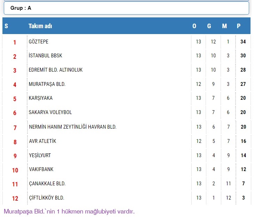Screen dimensions: 254x218
Task: Click EDREMİT BLD. ALTINOLUK team name
Action: click(x=56, y=70)
